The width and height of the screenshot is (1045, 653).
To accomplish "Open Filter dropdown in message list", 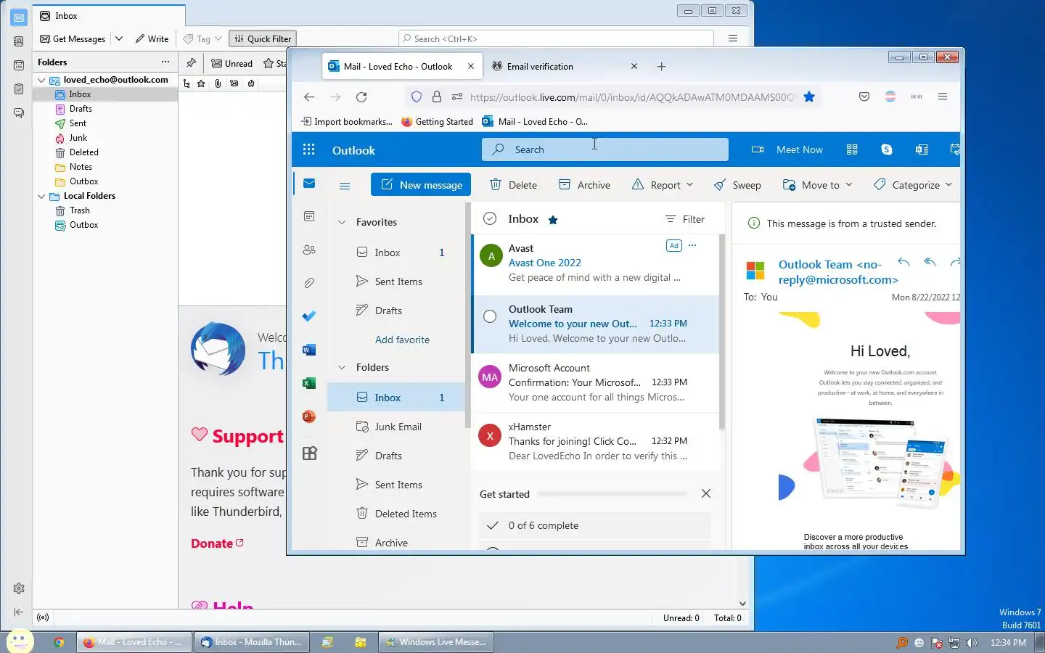I will (x=685, y=219).
